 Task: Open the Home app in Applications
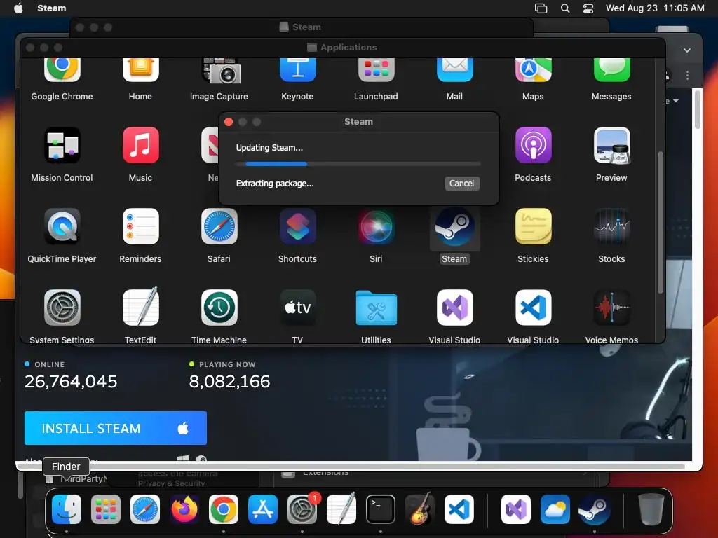coord(140,69)
